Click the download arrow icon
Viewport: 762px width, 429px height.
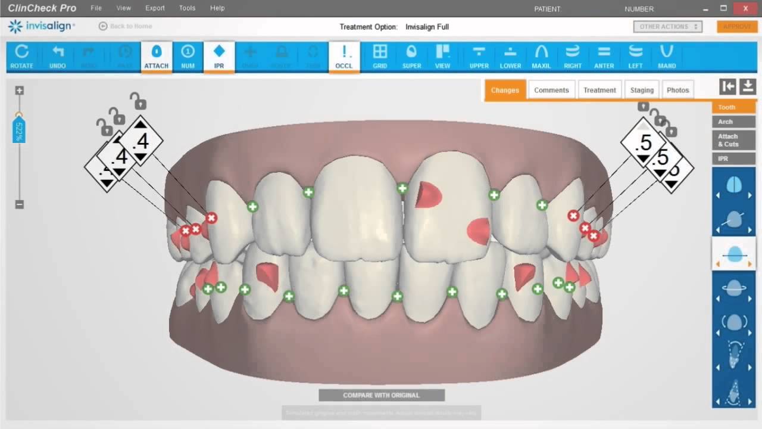point(748,87)
